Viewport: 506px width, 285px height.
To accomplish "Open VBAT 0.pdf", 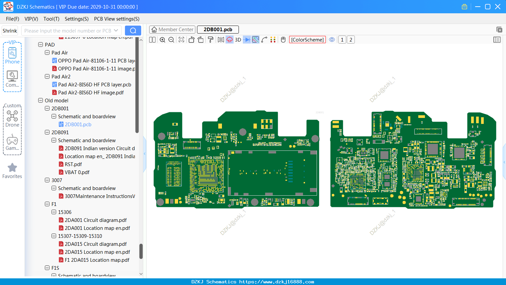I will pyautogui.click(x=74, y=172).
